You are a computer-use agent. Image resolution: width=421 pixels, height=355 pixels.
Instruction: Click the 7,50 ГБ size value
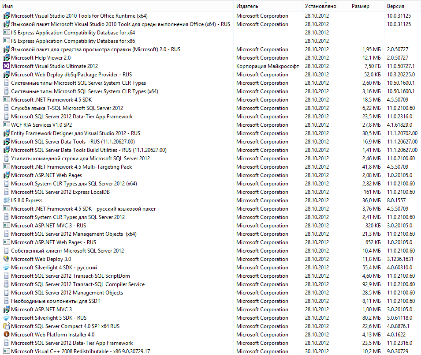coord(372,66)
